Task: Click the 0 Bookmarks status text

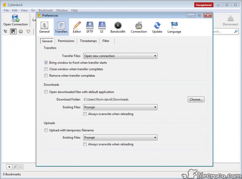Action: (x=12, y=174)
